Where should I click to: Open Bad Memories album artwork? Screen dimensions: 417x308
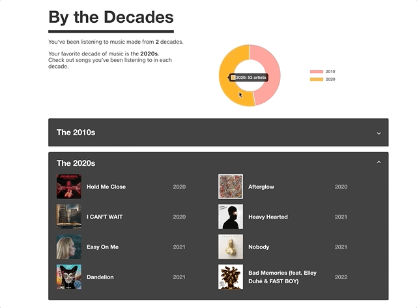pos(231,277)
